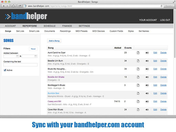Open document icon for Bumble Bee
The image size is (176, 132).
[x=138, y=93]
